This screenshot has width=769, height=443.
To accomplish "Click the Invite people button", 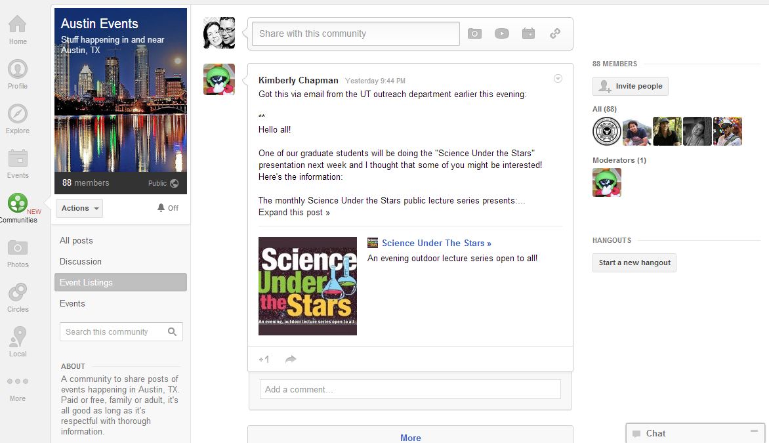I will 630,86.
